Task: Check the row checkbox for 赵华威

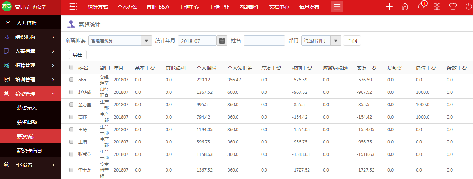Action: [x=71, y=92]
